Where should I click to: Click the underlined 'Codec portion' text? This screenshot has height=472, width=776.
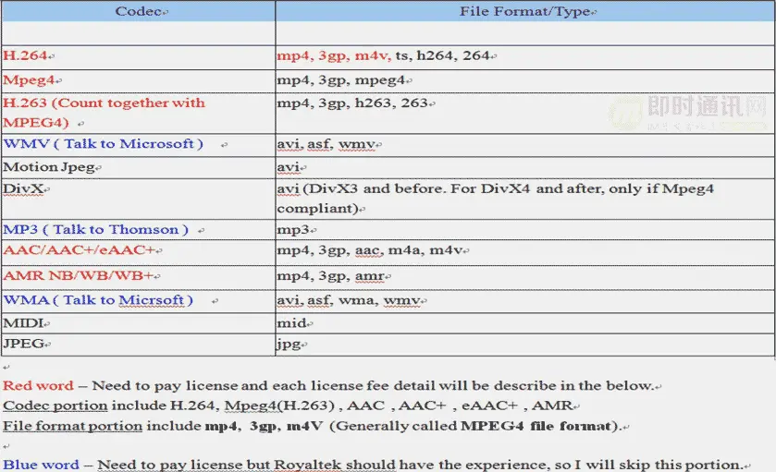(x=55, y=405)
